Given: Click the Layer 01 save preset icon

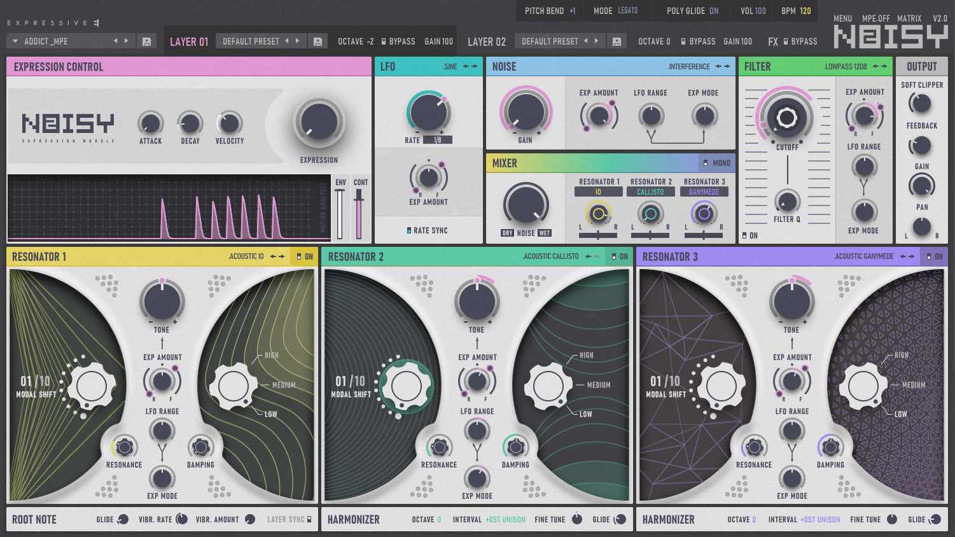Looking at the screenshot, I should [317, 41].
